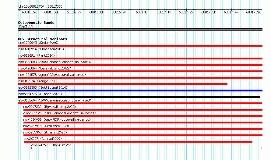Click the 68816.5k ruler position
271x160 pixels.
click(29, 12)
